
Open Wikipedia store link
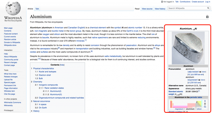pos(10,45)
